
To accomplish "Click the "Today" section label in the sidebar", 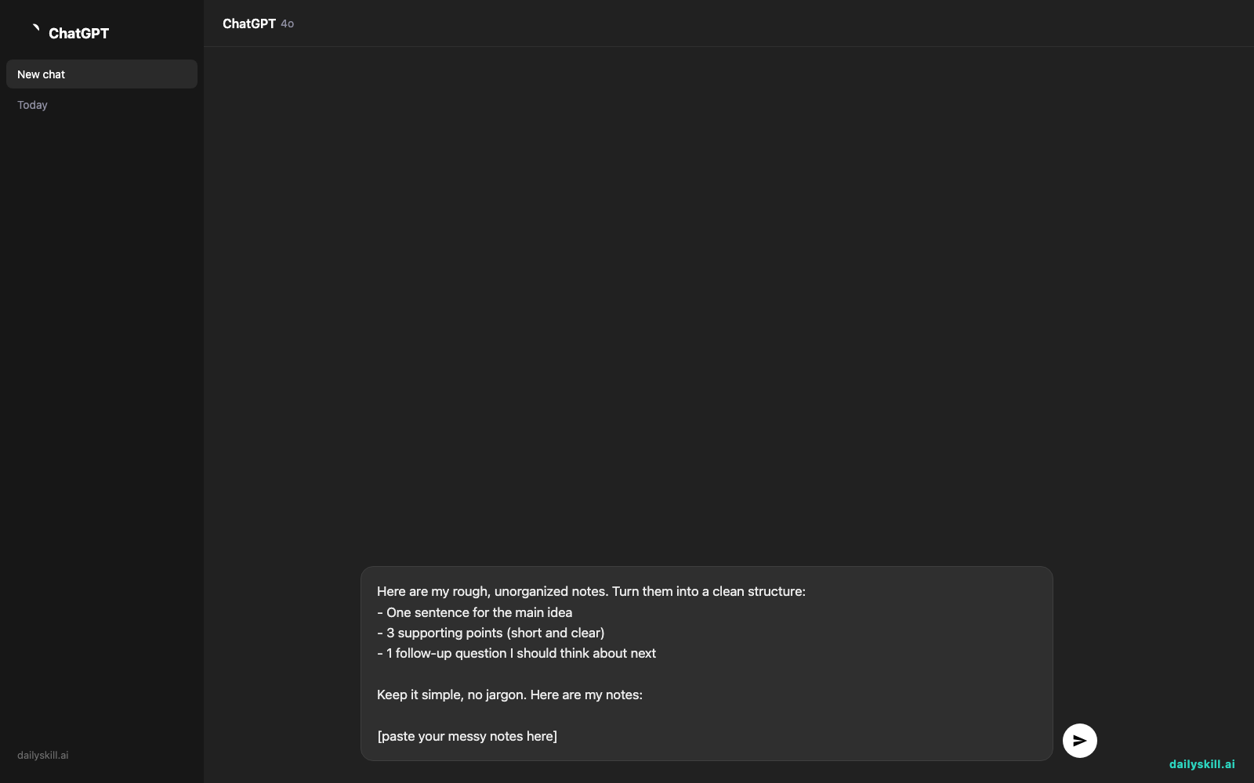I will point(32,105).
